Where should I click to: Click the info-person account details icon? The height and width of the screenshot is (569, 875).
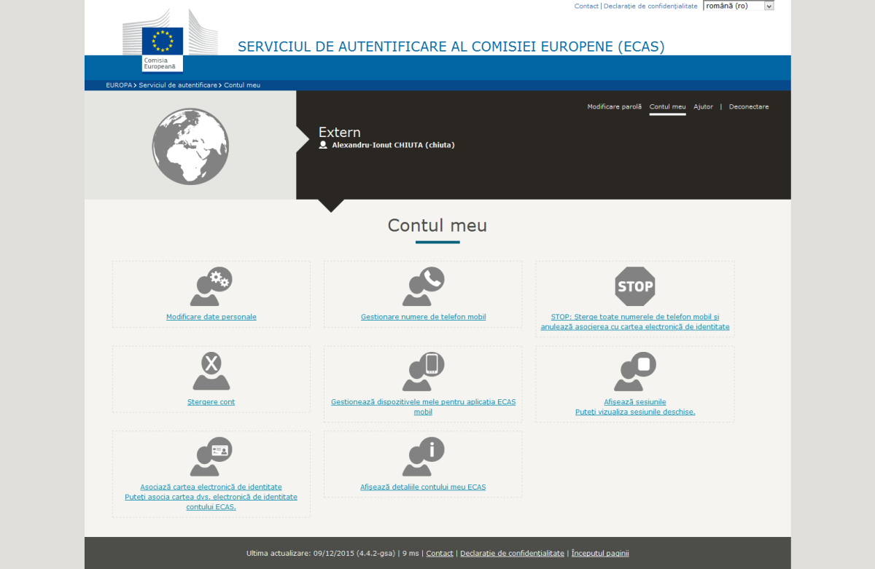(423, 457)
